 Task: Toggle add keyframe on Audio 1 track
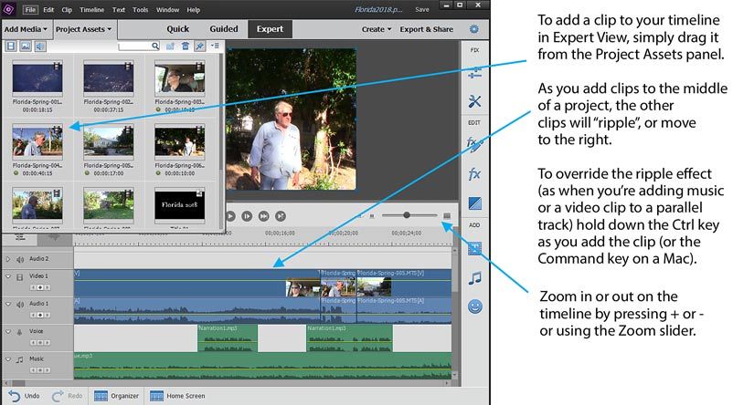pyautogui.click(x=40, y=316)
